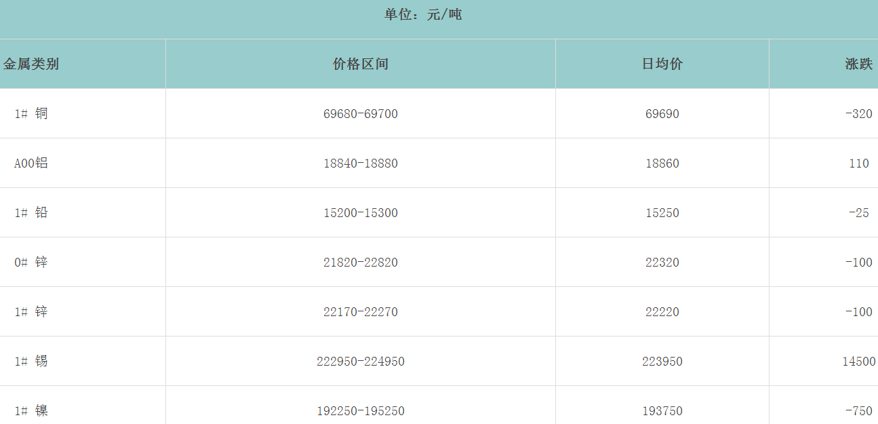878x424 pixels.
Task: Click the 涨跌 column header
Action: (858, 64)
